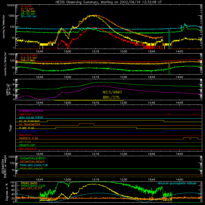Select the FLARE_FLAG label
The height and width of the screenshot is (205, 205).
27,128
